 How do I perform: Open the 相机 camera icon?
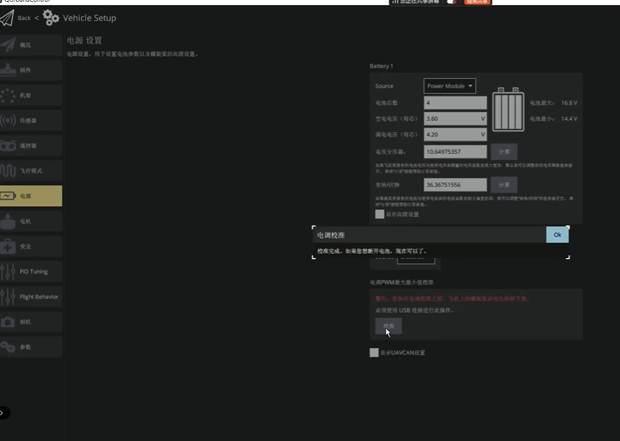point(8,322)
